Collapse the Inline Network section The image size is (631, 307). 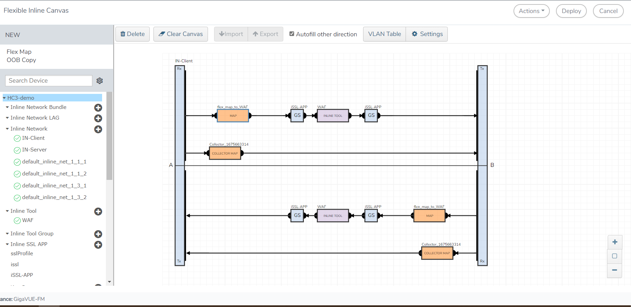tap(7, 129)
